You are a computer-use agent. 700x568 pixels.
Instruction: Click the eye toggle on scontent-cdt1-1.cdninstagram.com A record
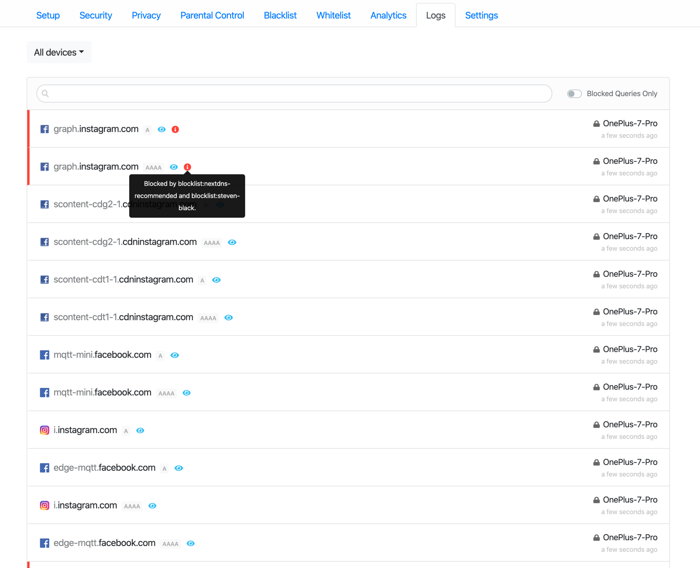pos(217,280)
